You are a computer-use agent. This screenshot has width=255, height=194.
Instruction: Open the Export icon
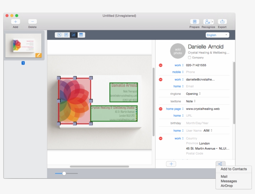point(222,22)
